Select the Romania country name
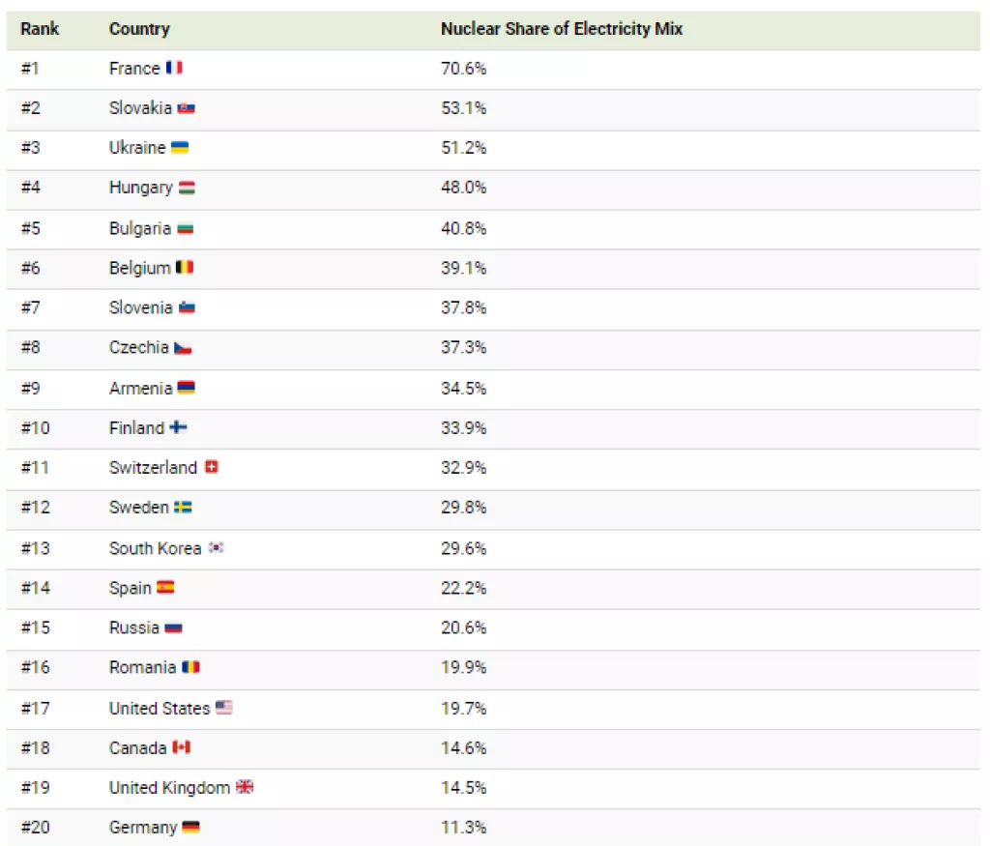990x846 pixels. point(142,667)
